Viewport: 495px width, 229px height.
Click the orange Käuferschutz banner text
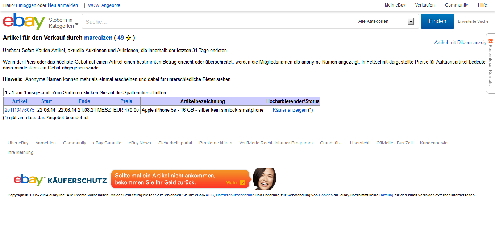tap(165, 179)
